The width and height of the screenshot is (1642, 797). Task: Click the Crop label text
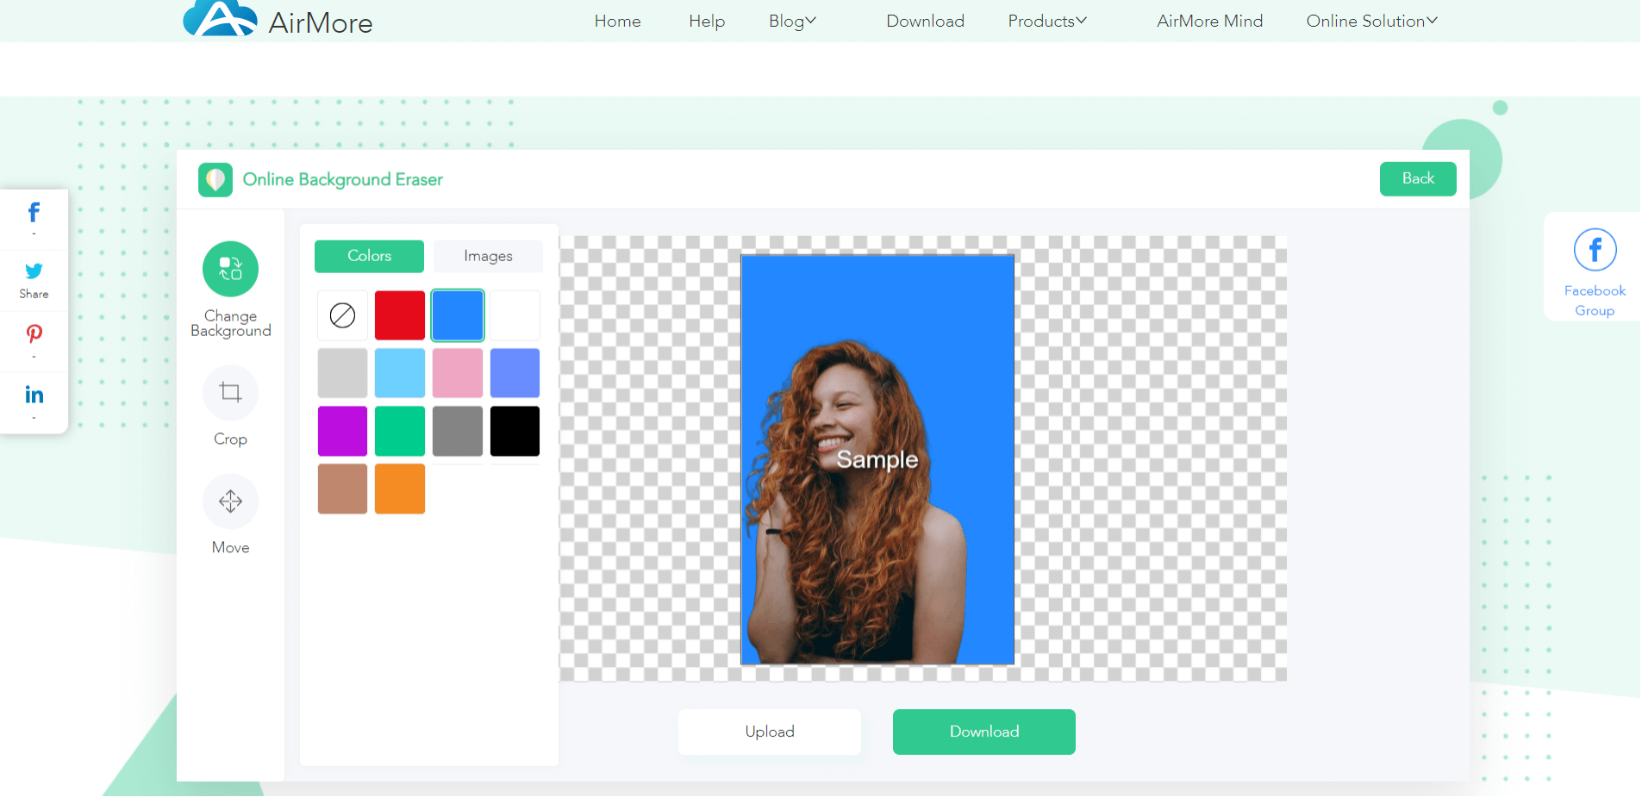tap(230, 439)
